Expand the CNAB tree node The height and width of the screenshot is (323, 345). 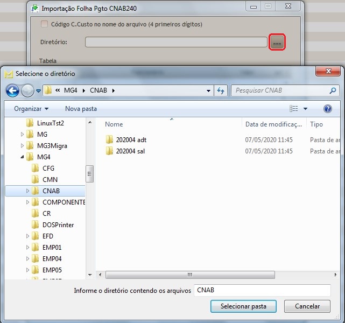(x=28, y=191)
